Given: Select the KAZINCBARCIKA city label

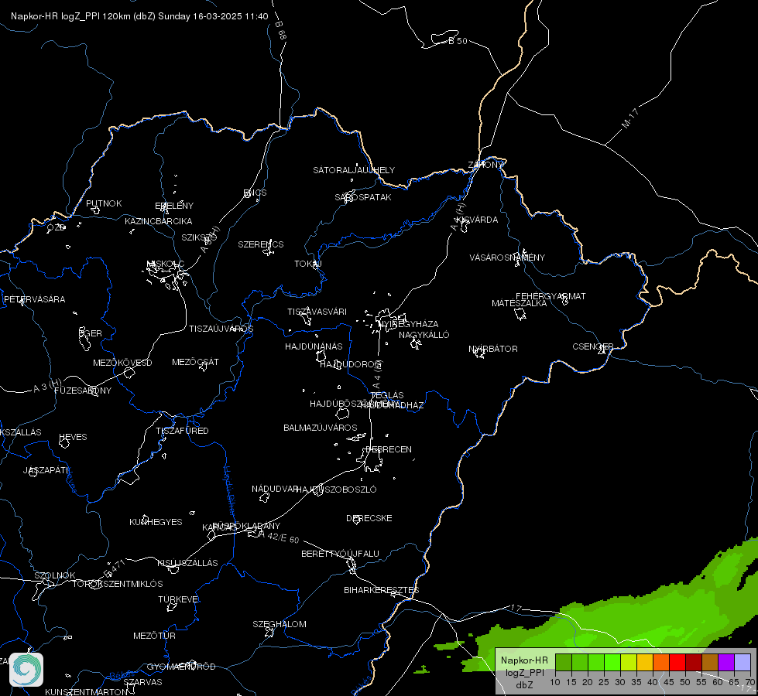Looking at the screenshot, I should click(x=159, y=221).
